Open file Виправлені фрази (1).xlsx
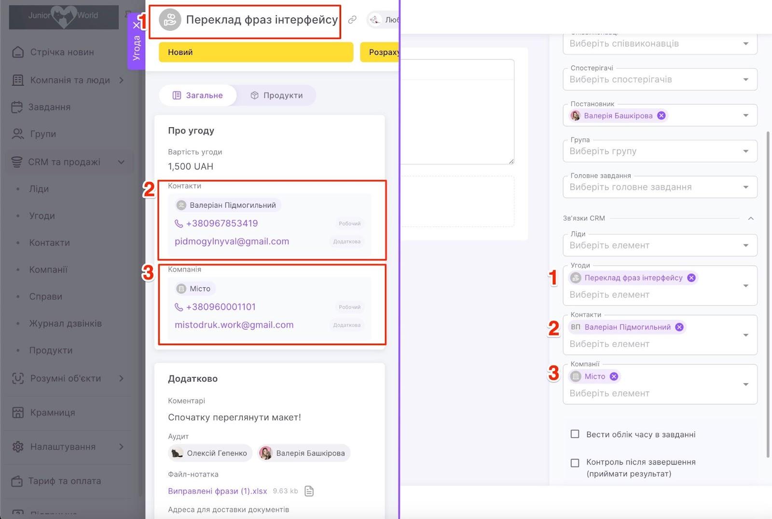The width and height of the screenshot is (772, 519). [218, 491]
